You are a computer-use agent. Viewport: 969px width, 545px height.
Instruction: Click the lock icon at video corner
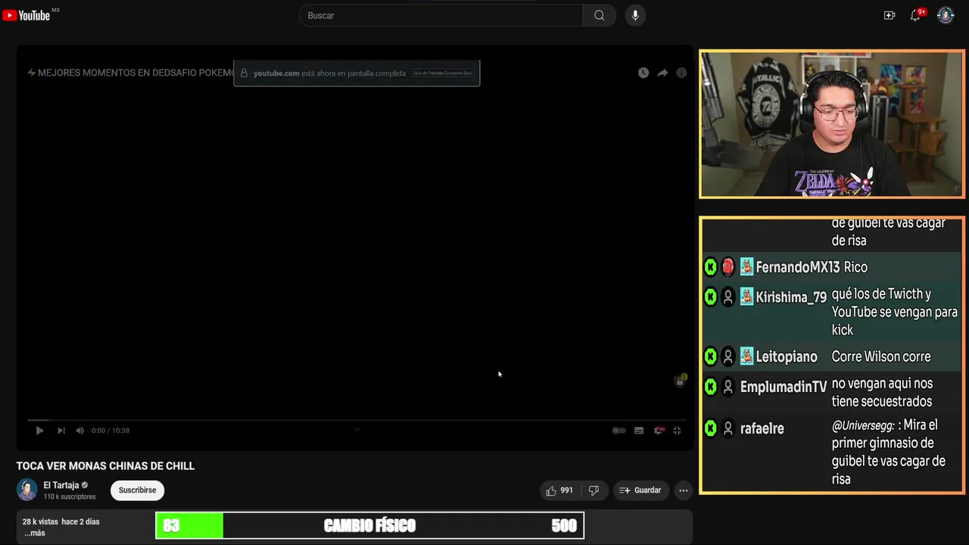pos(680,381)
